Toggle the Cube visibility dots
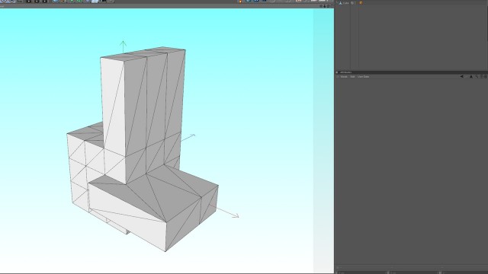488x274 pixels. pos(355,3)
